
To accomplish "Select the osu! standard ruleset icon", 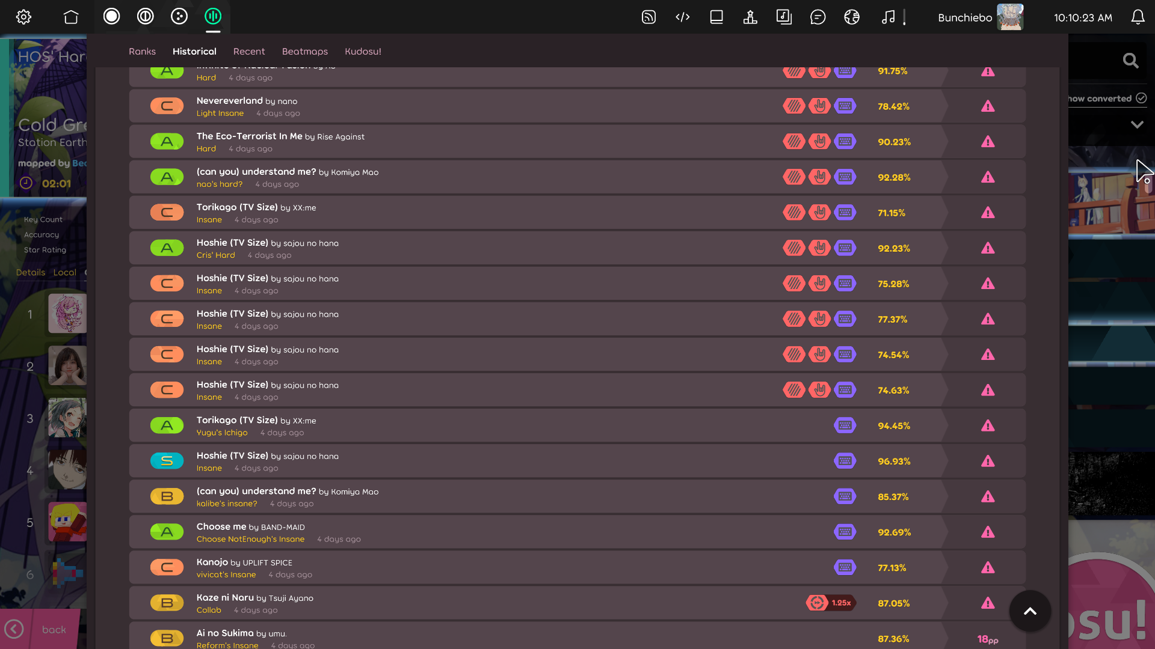I will coord(111,16).
